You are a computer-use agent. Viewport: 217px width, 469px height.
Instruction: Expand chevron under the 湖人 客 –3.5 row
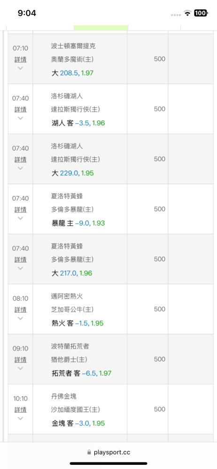pyautogui.click(x=20, y=118)
